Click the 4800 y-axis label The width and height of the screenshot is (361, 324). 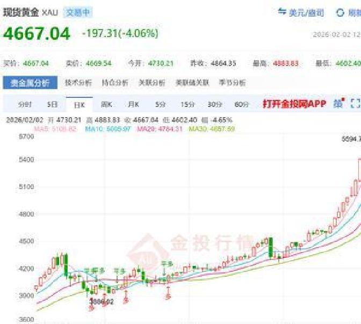(26, 214)
